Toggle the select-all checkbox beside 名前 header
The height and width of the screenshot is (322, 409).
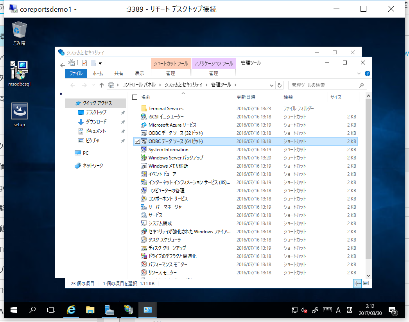click(x=135, y=97)
